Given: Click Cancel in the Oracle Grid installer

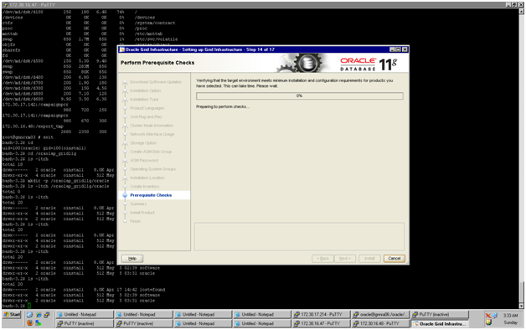Looking at the screenshot, I should 394,259.
